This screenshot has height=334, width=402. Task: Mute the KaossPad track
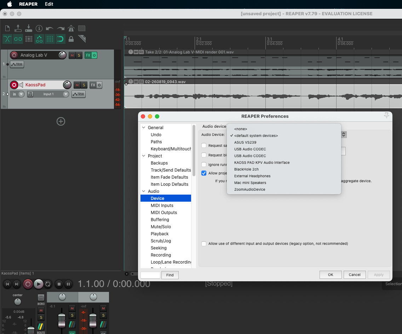[77, 85]
